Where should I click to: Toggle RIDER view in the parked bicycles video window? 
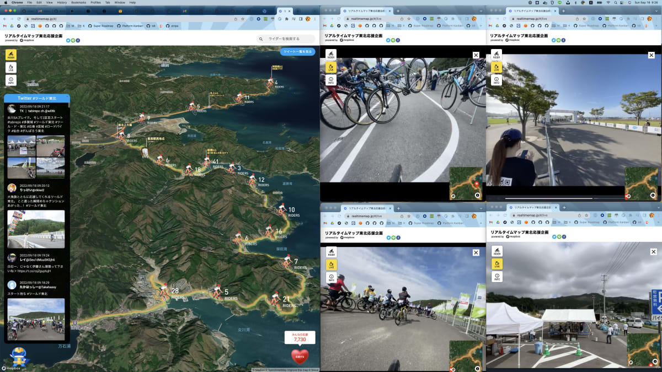[331, 55]
